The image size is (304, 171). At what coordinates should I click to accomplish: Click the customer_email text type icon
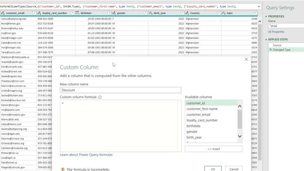click(3, 13)
